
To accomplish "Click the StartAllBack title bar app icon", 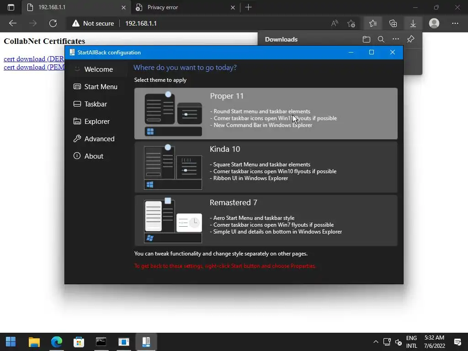I will point(72,52).
